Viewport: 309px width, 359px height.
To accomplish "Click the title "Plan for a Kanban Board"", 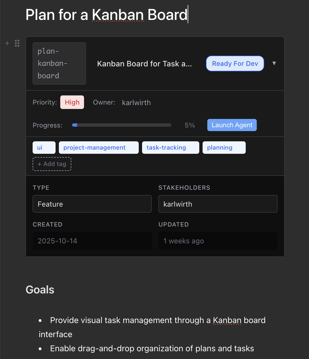I will point(106,15).
